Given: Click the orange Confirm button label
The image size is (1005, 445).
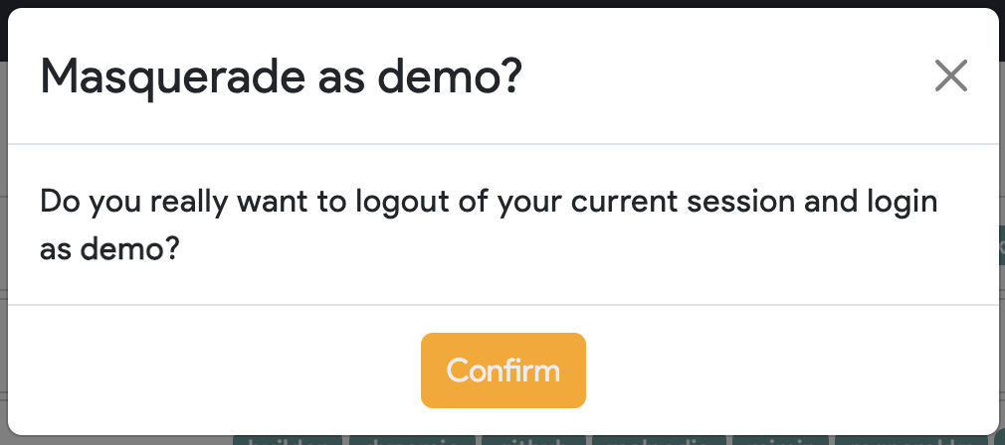Looking at the screenshot, I should [503, 371].
